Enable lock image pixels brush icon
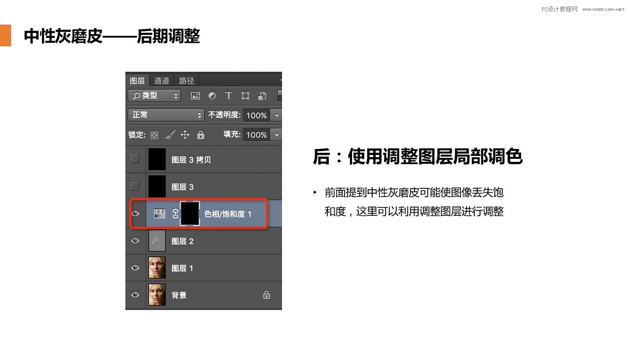This screenshot has height=354, width=631. 171,135
